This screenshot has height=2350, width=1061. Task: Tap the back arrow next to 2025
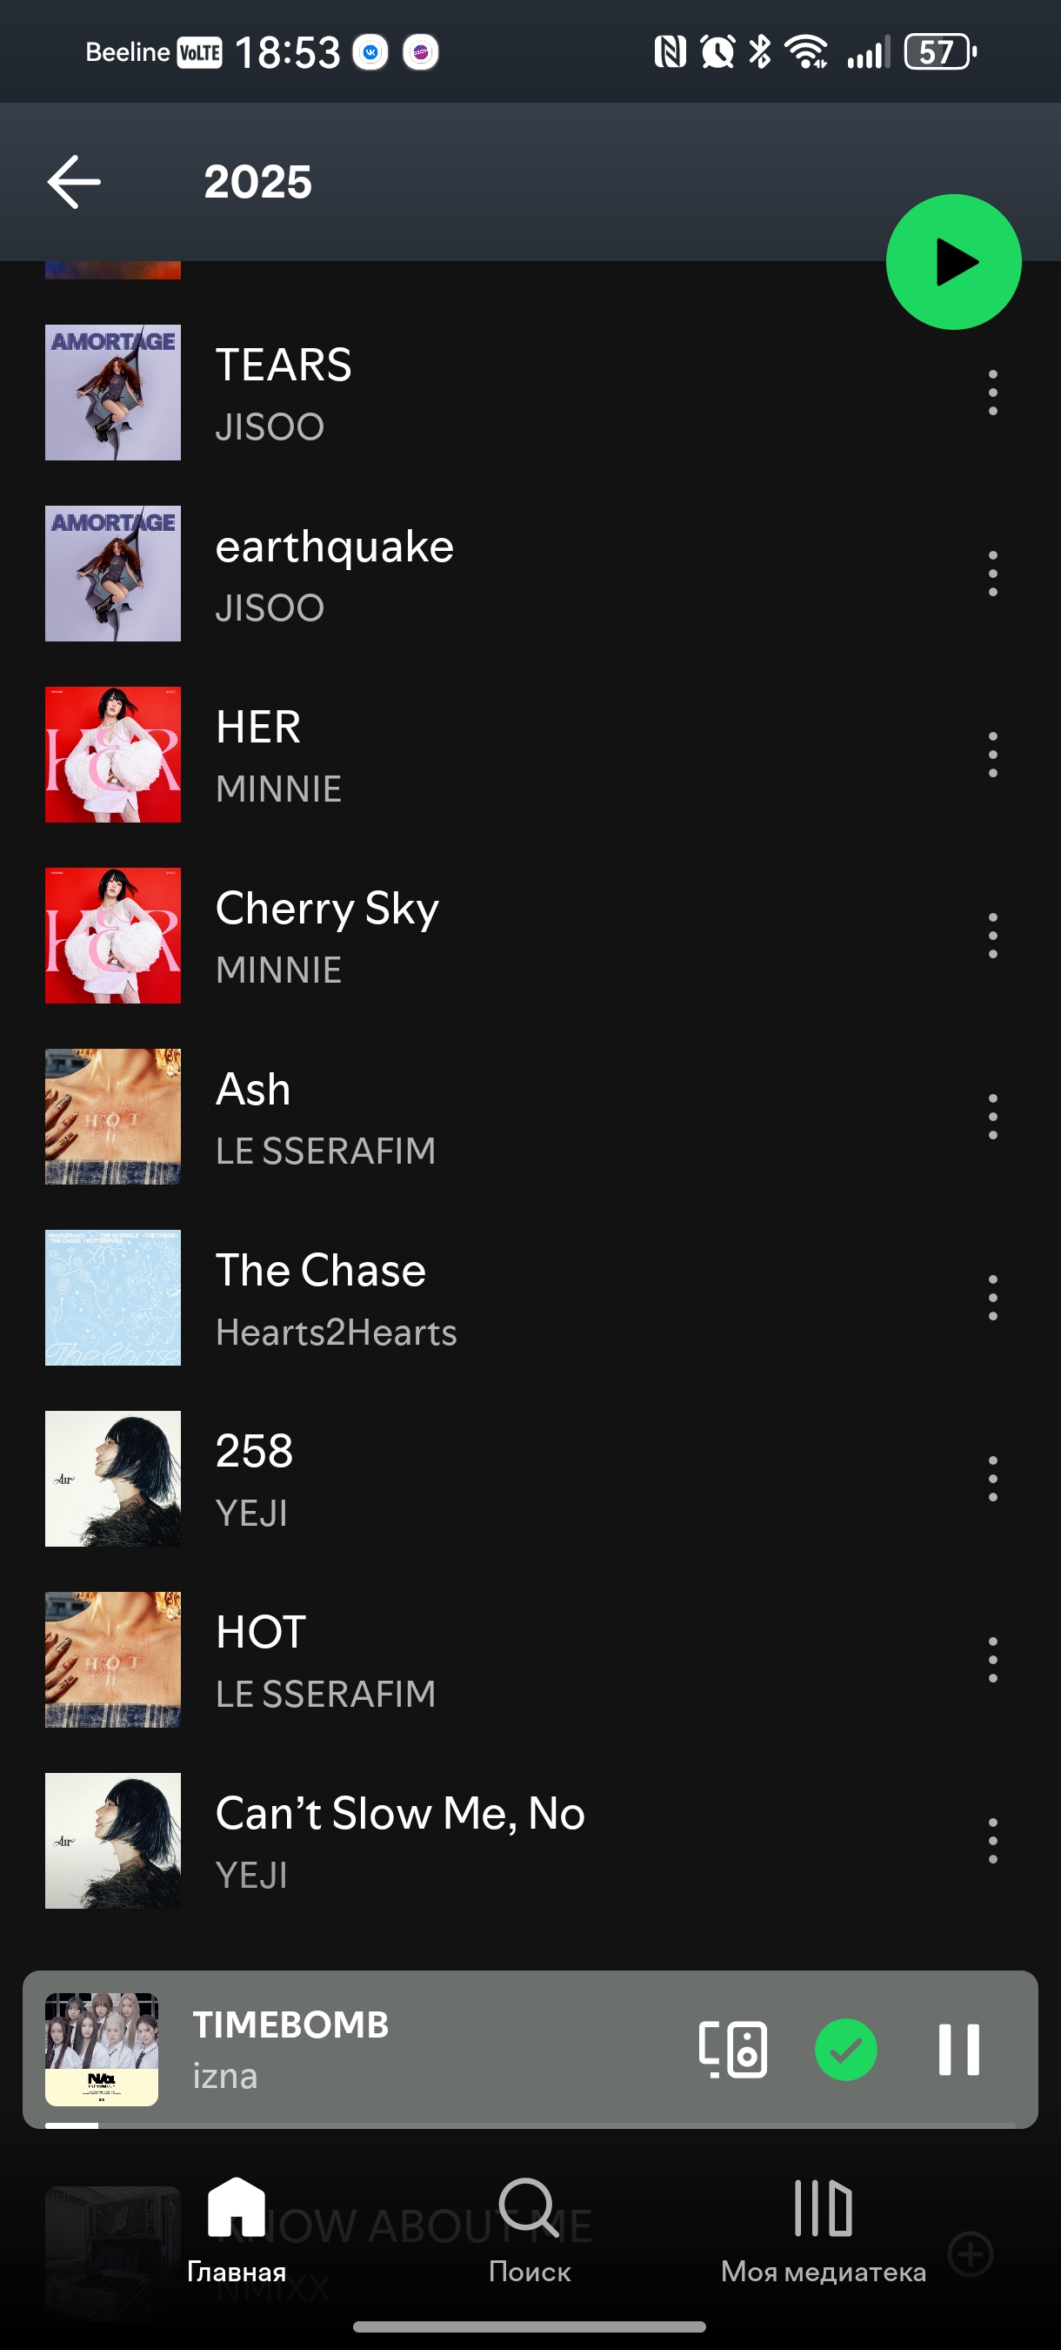[74, 182]
